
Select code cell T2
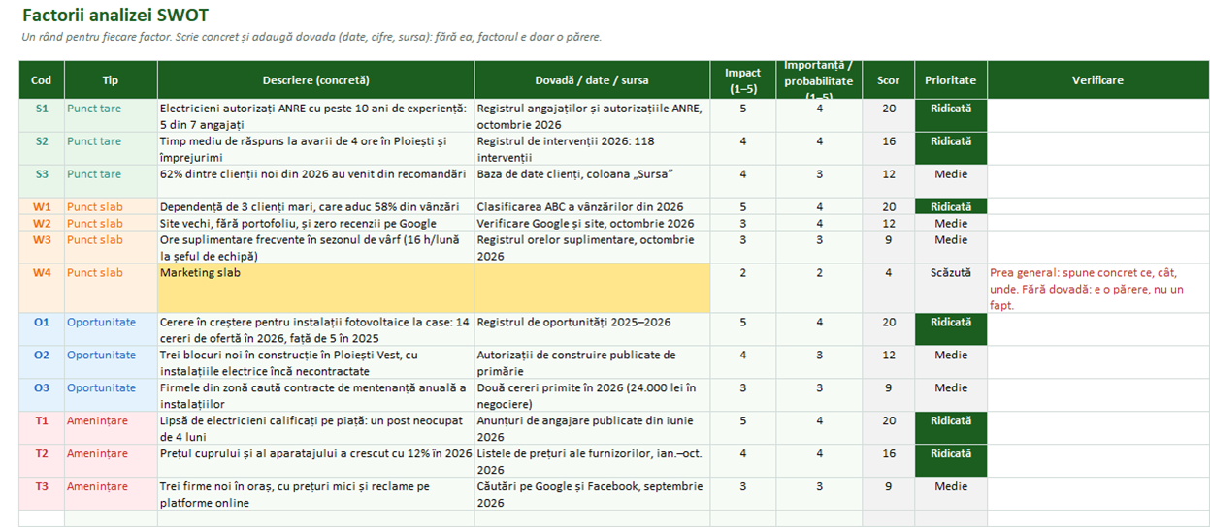(42, 461)
